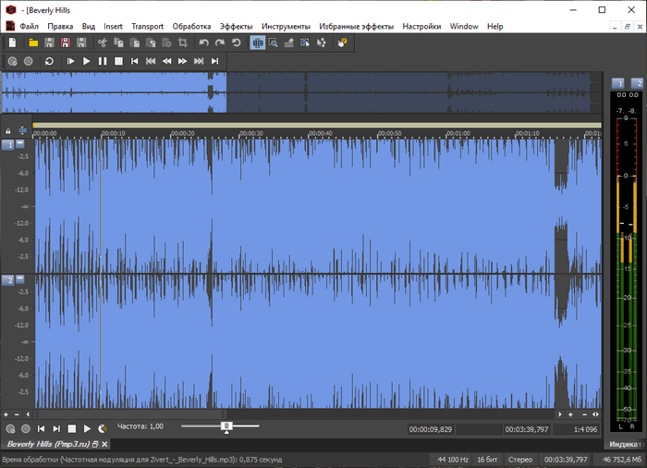This screenshot has width=647, height=468.
Task: Collapse channel 2 with its minus button
Action: (20, 279)
